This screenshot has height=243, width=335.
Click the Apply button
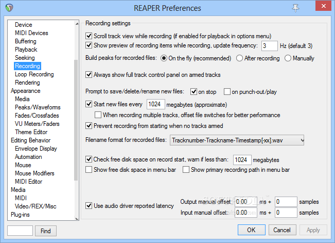[313, 230]
